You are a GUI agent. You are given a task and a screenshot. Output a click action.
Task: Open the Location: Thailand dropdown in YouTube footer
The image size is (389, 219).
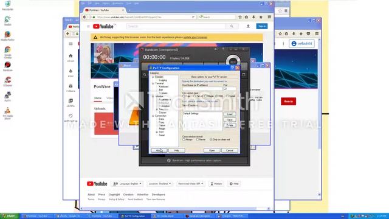(x=160, y=184)
